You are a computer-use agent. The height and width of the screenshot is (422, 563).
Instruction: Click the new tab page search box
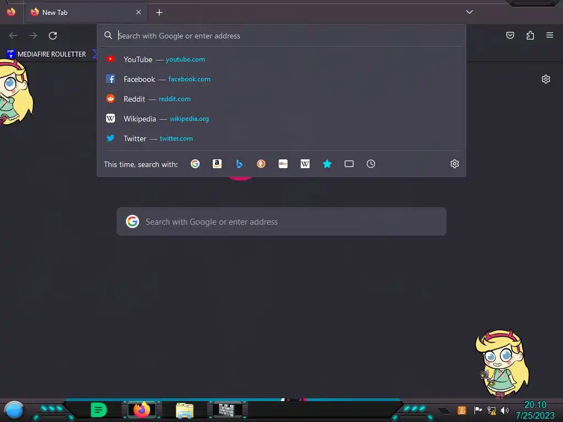[281, 221]
